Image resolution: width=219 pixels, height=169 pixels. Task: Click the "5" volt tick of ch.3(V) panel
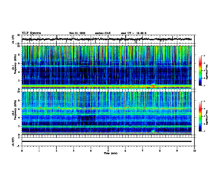19,138
